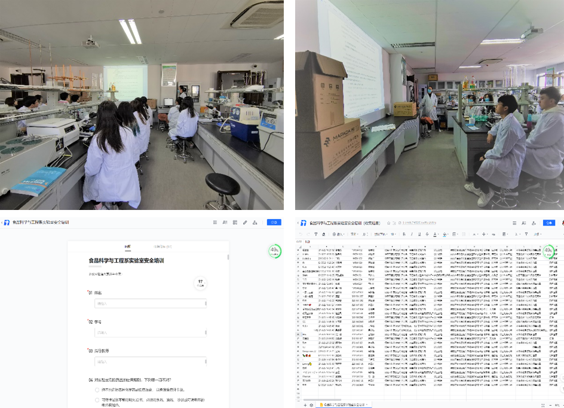Star the spreadsheet as a favorite
This screenshot has width=564, height=408.
tap(389, 223)
